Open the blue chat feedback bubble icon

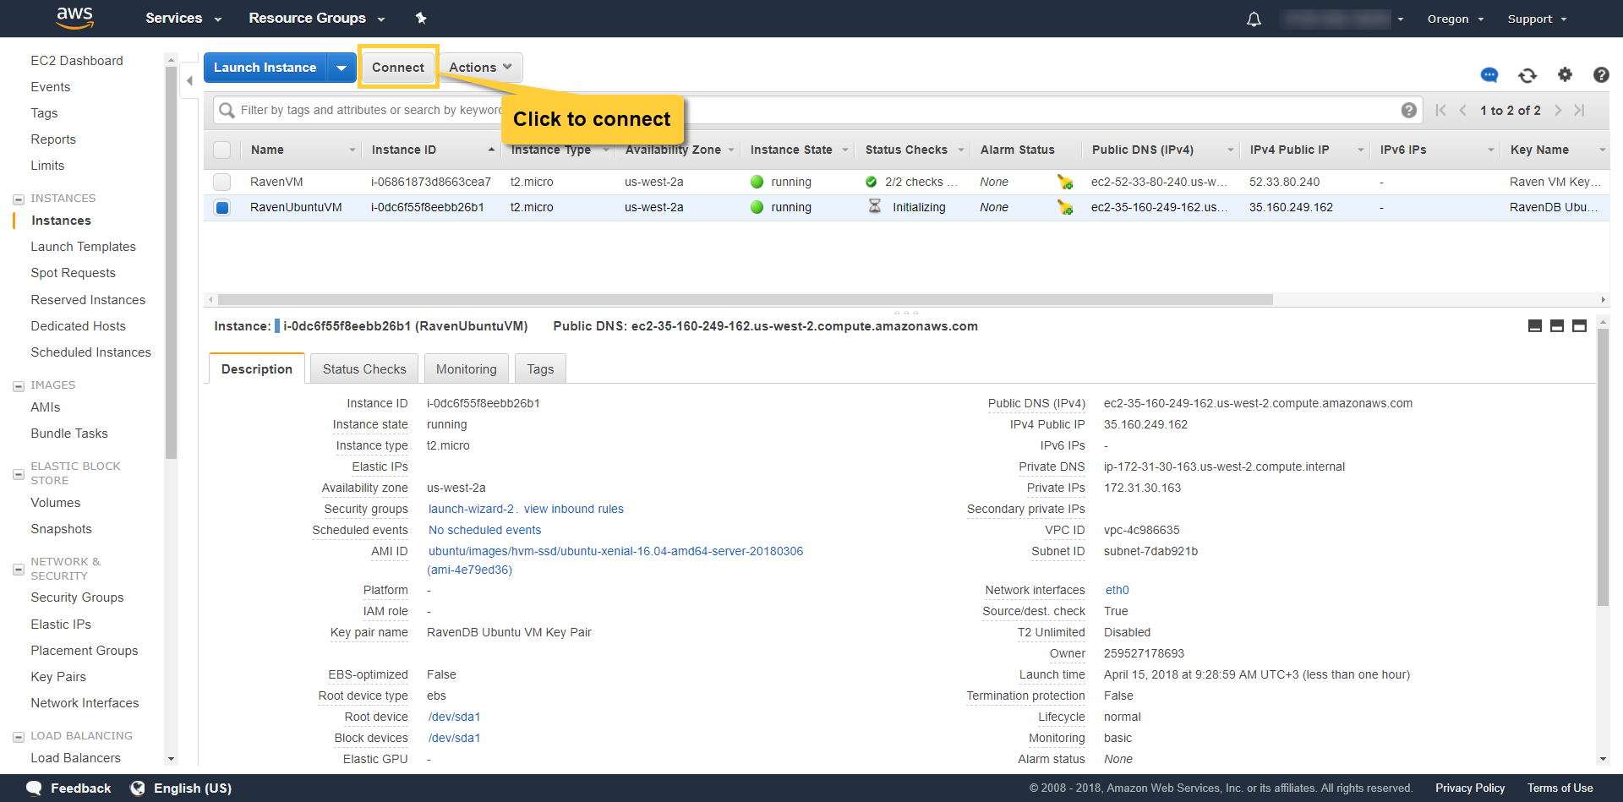click(1489, 75)
